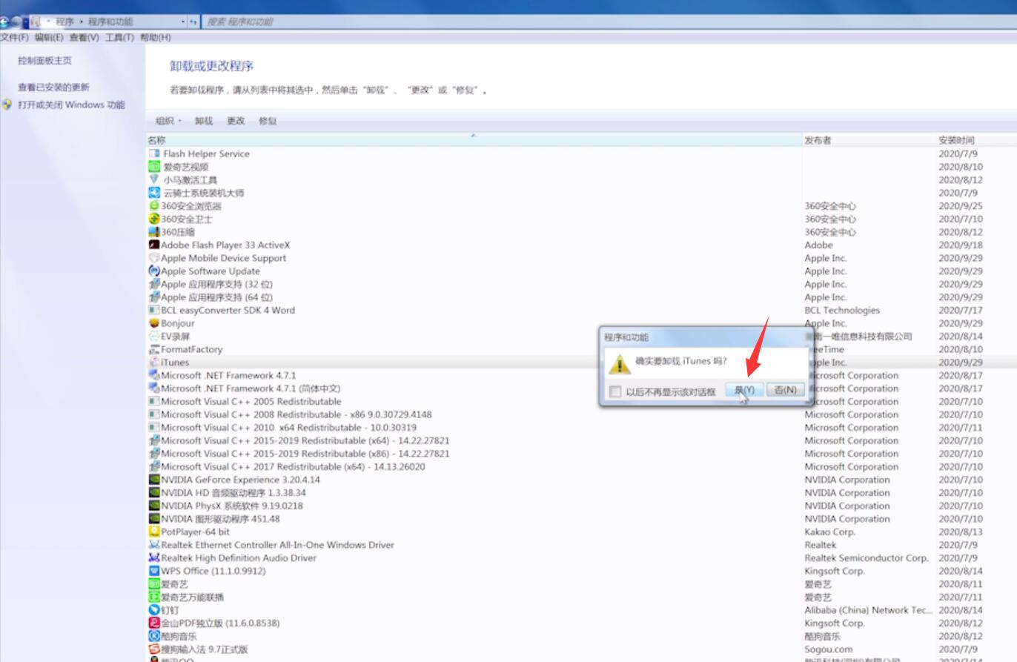Click 修复 in the toolbar
The image size is (1017, 662).
(268, 121)
